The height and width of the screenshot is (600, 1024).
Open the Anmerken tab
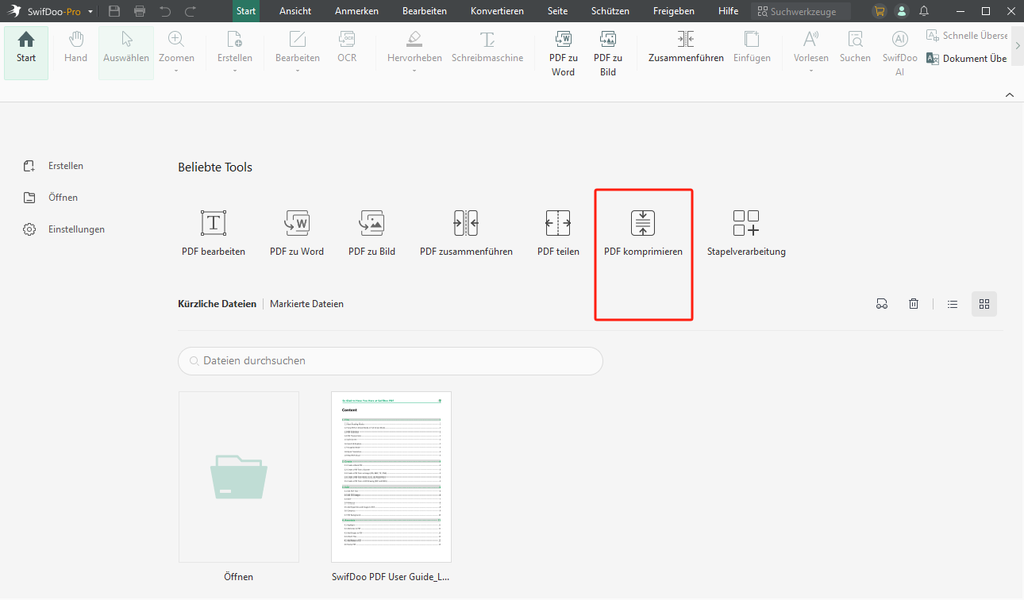356,11
